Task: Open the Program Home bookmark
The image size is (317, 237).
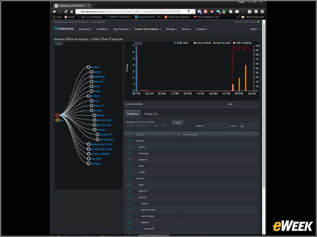Action: click(148, 17)
